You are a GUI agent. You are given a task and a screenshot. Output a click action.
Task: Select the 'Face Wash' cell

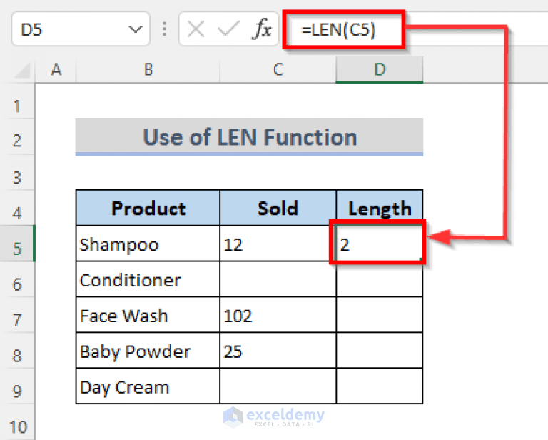coord(148,315)
